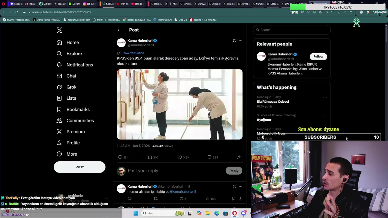Click the reply icon showing 184
Screen dimensions: 388x218
(x=120, y=157)
